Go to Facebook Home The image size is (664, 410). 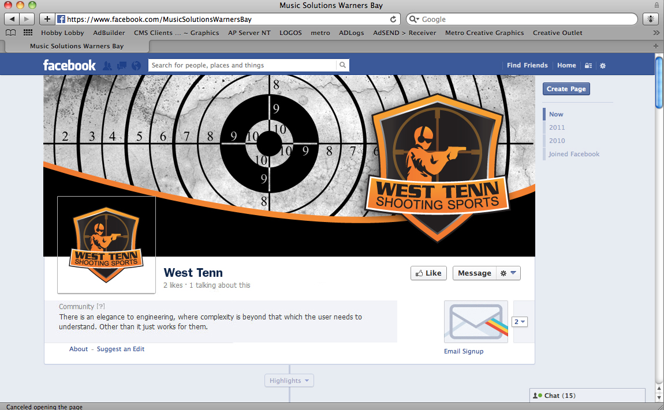(x=566, y=65)
